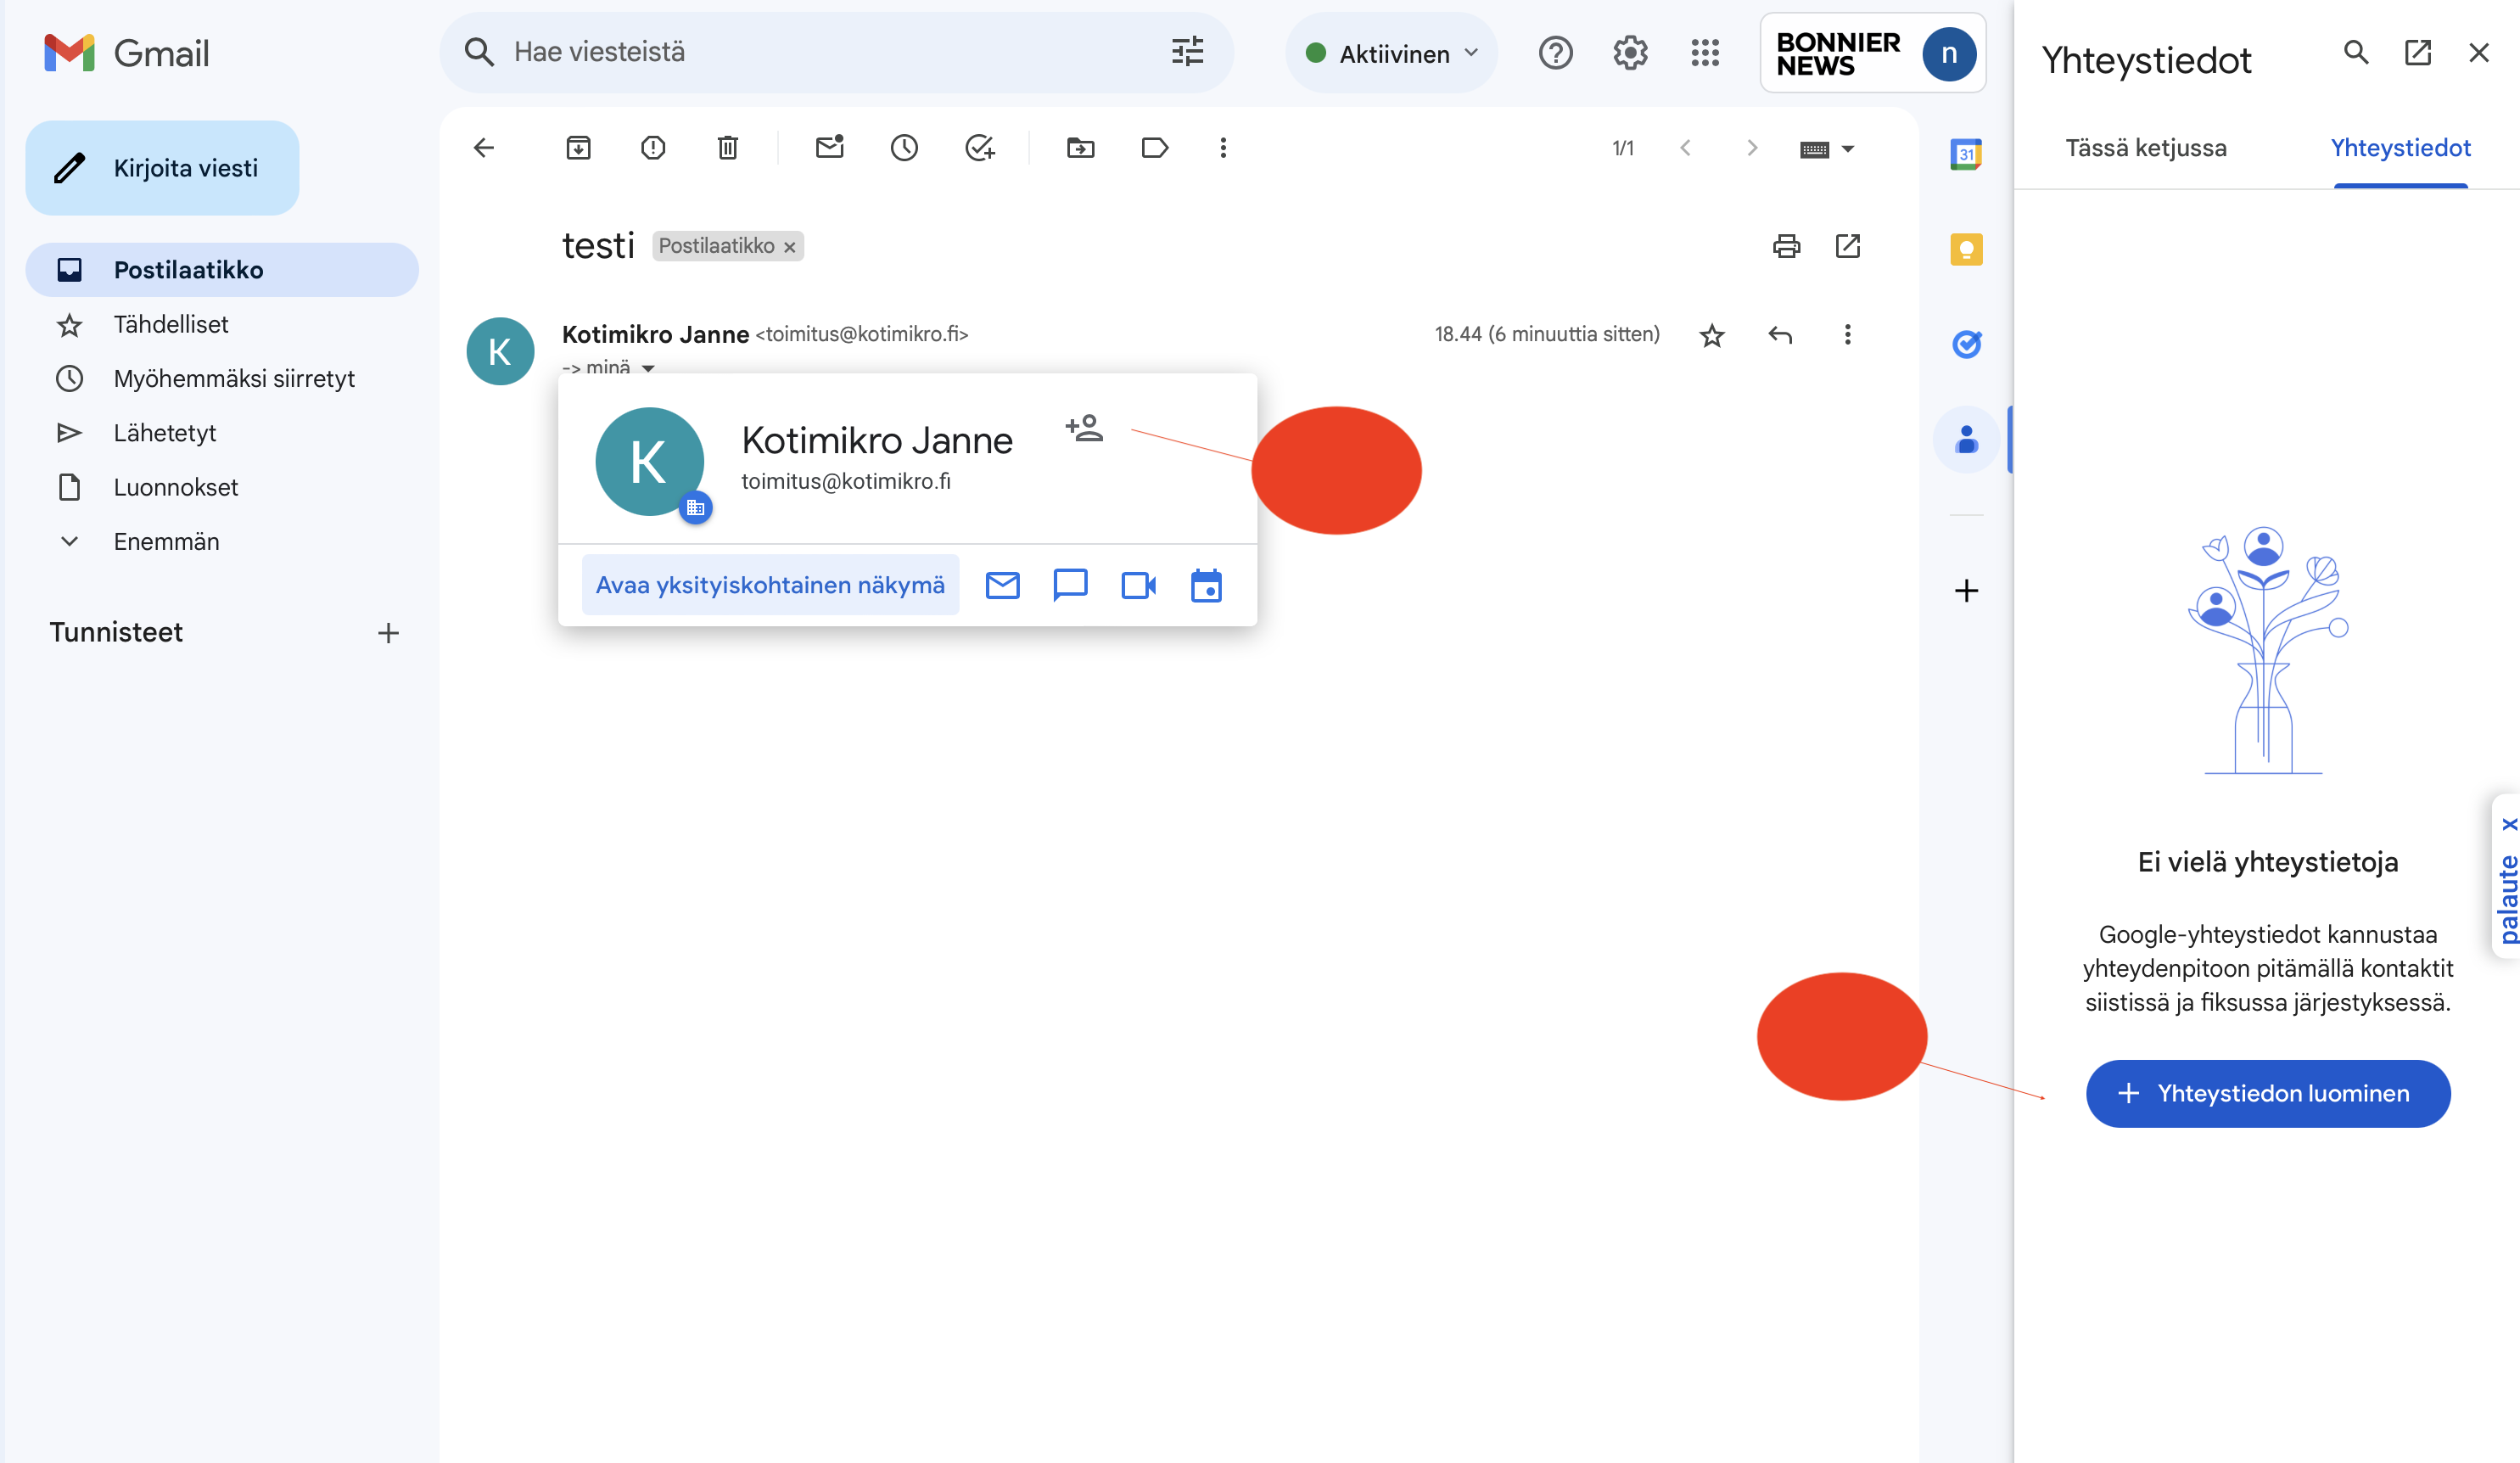
Task: Select the Yhteystiedot tab
Action: coord(2400,147)
